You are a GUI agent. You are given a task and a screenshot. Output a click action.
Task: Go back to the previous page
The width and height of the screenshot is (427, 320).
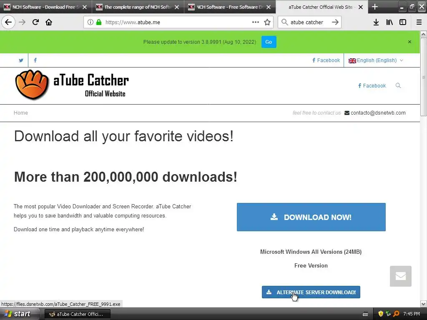tap(8, 22)
